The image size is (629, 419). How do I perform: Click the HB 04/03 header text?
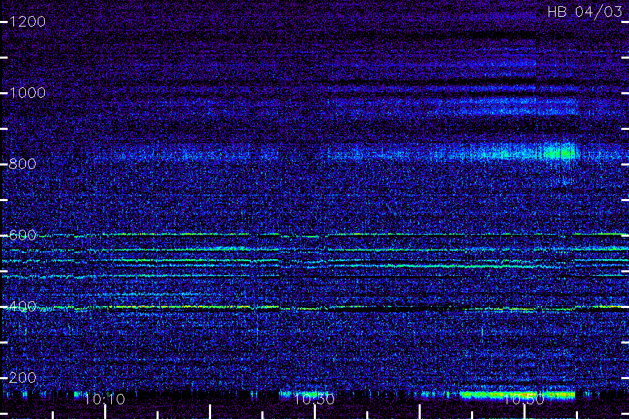584,12
